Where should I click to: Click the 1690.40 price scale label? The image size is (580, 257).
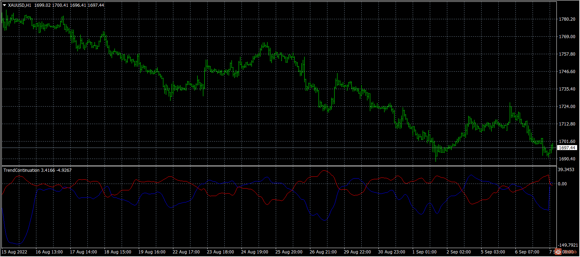[567, 159]
